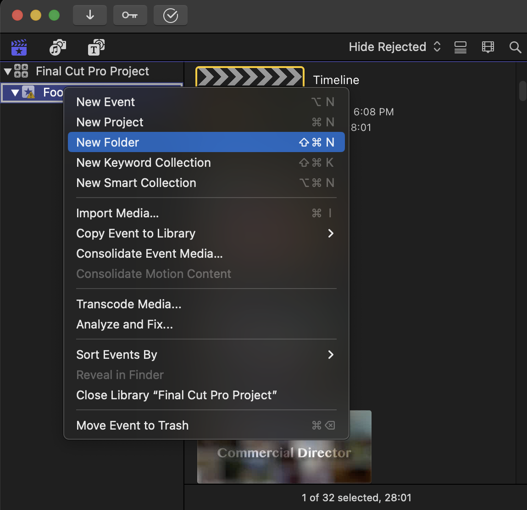Select Import Media... from the menu
Viewport: 527px width, 510px height.
click(206, 213)
